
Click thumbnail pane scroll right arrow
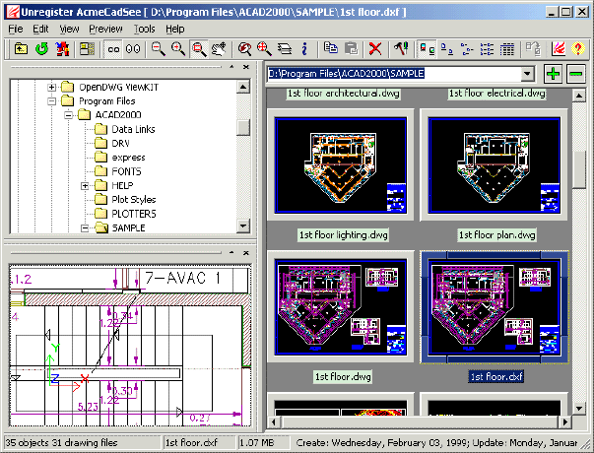click(565, 421)
